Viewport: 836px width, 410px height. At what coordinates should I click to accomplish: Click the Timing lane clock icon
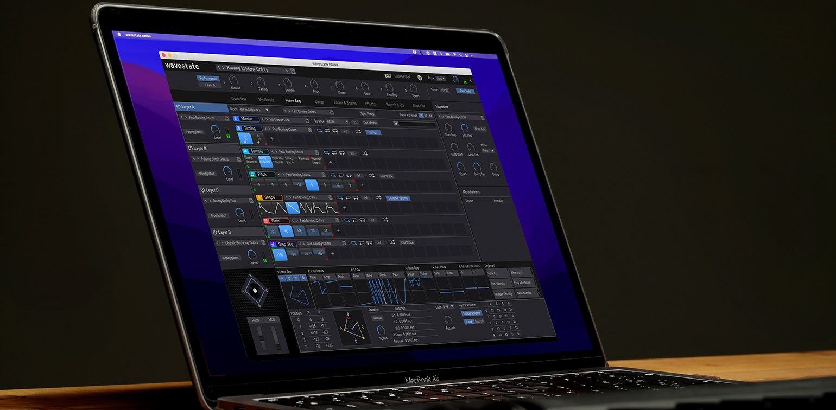[239, 129]
